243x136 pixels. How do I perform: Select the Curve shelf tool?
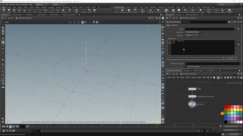(x=45, y=11)
